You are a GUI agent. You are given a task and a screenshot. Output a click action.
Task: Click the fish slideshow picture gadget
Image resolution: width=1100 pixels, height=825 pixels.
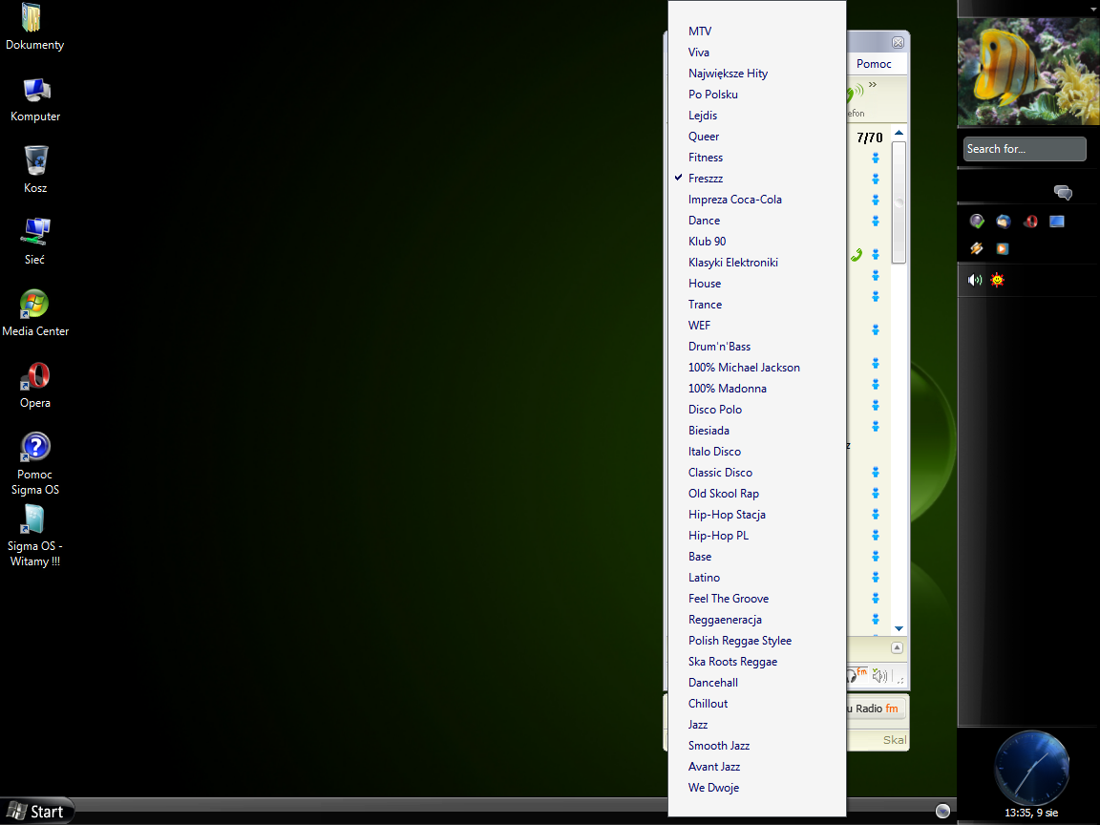click(x=1028, y=72)
